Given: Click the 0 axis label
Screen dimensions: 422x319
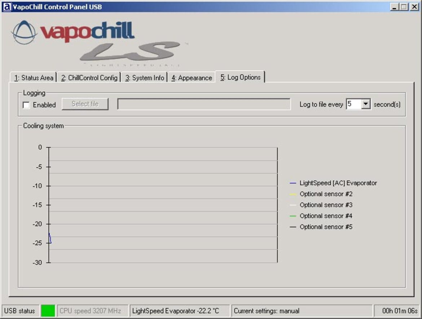Looking at the screenshot, I should click(40, 147).
